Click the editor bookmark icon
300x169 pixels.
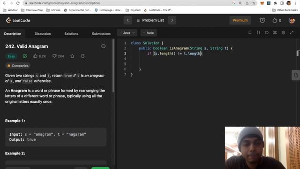click(x=250, y=32)
